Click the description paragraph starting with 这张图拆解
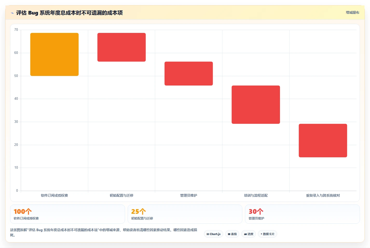 click(x=104, y=232)
